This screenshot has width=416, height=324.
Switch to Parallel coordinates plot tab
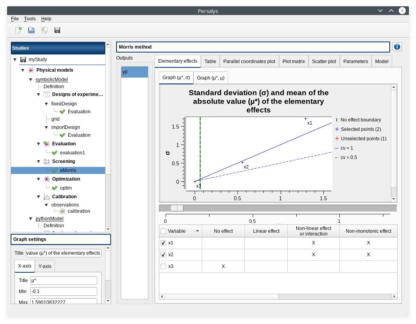click(249, 62)
